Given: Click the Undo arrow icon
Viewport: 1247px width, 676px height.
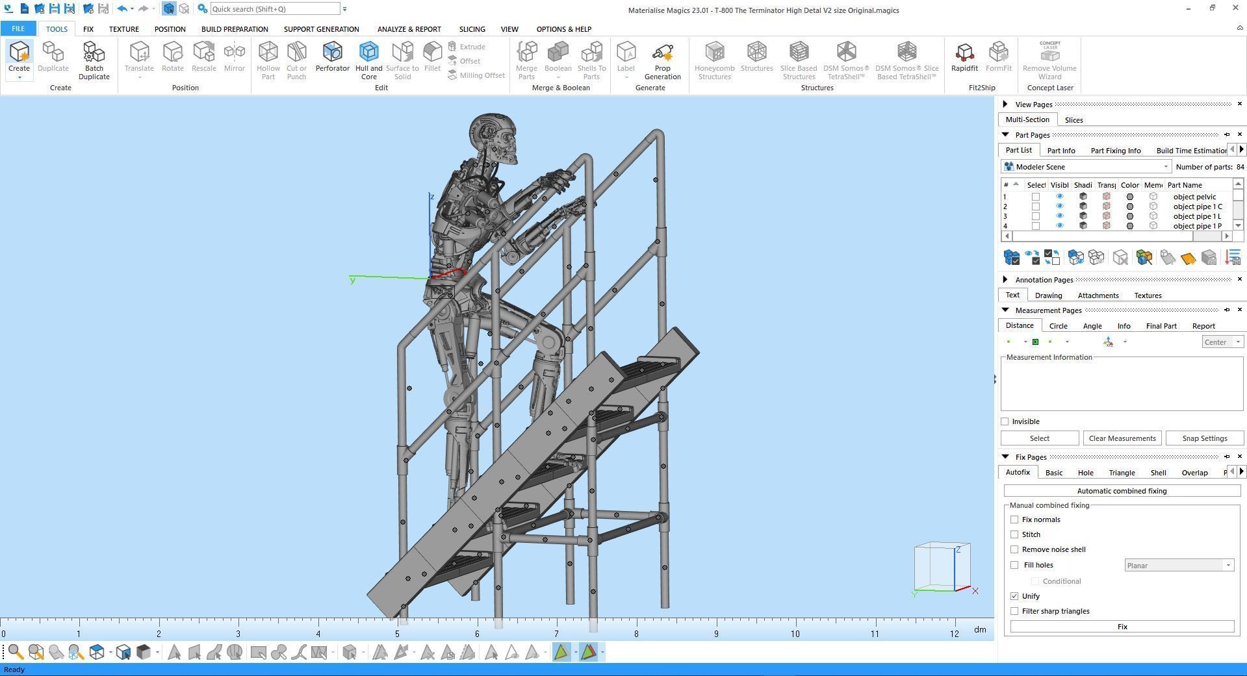Looking at the screenshot, I should pos(122,9).
